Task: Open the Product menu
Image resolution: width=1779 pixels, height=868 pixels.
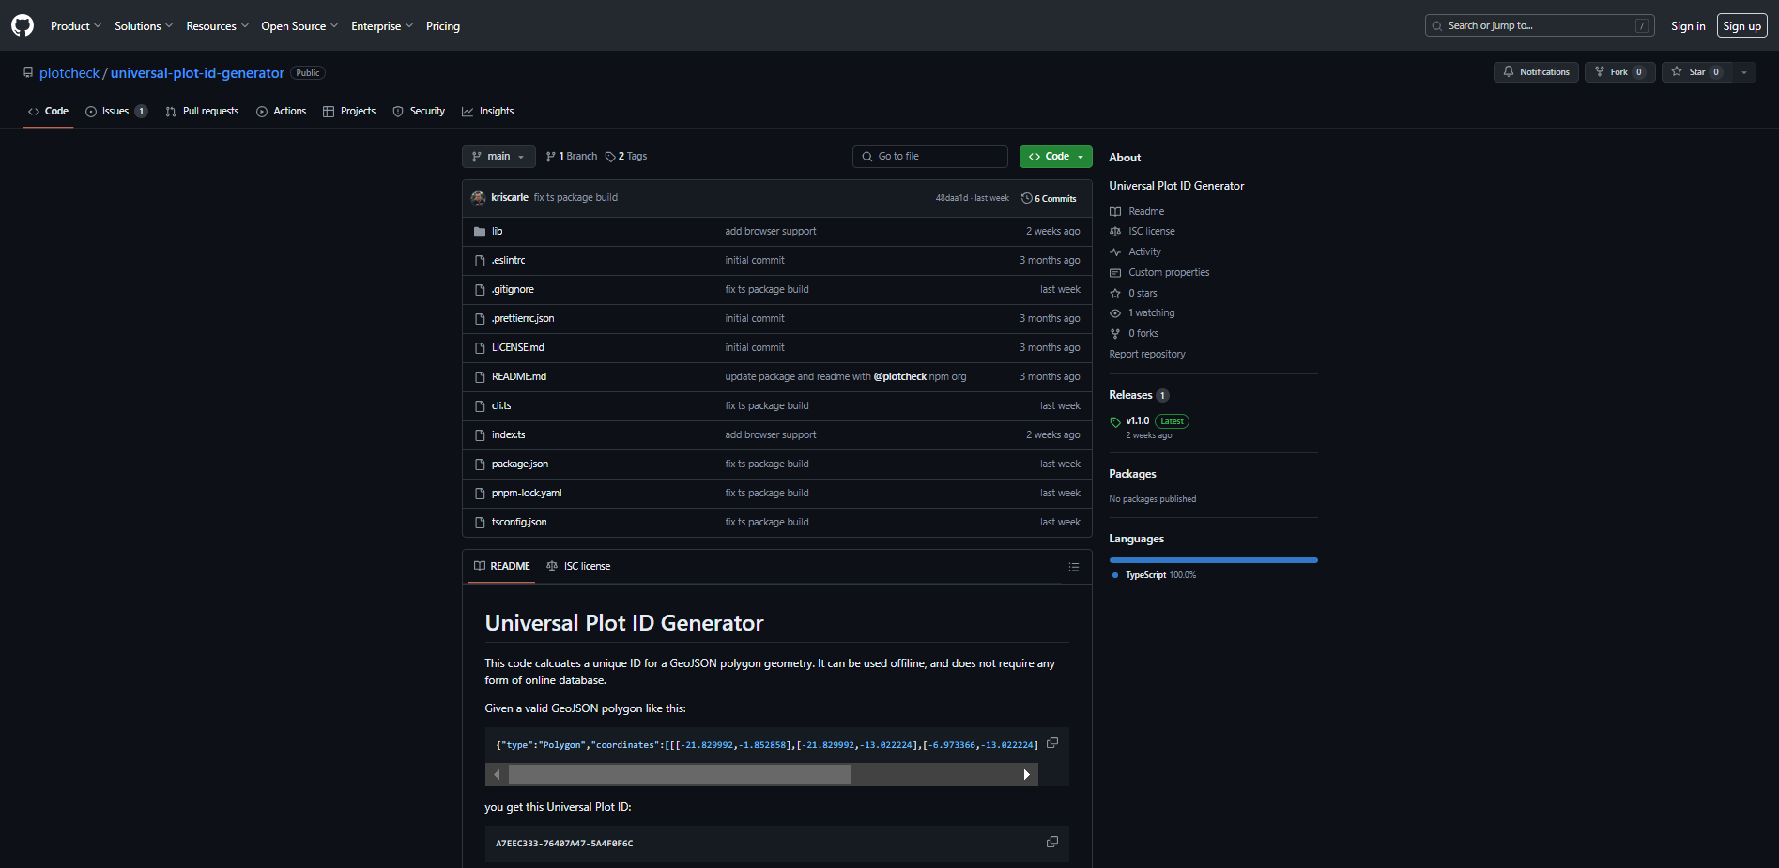Action: (75, 26)
